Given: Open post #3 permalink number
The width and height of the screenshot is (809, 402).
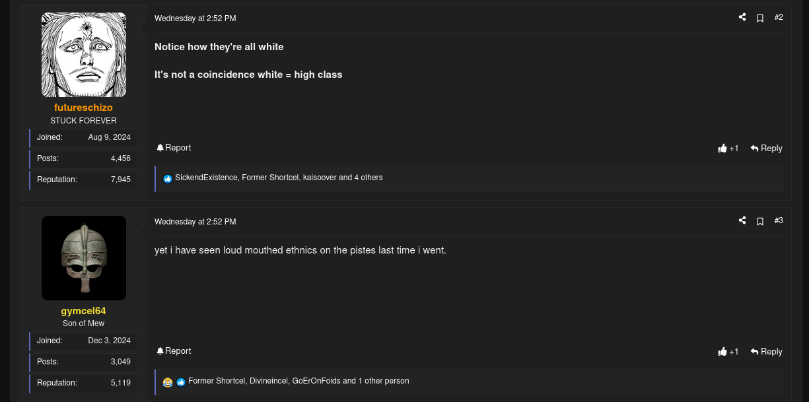Looking at the screenshot, I should 779,221.
